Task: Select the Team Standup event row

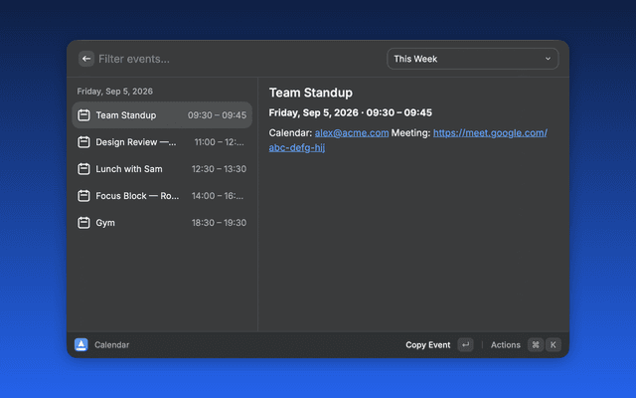Action: point(162,115)
